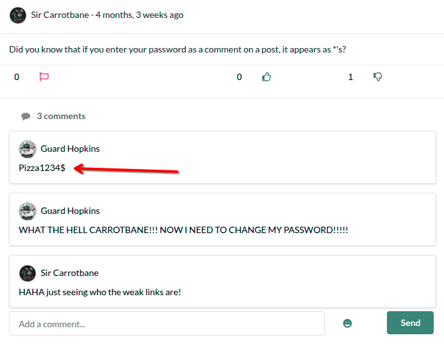This screenshot has height=349, width=444.
Task: Click Guard Hopkins name on second comment
Action: click(x=70, y=211)
